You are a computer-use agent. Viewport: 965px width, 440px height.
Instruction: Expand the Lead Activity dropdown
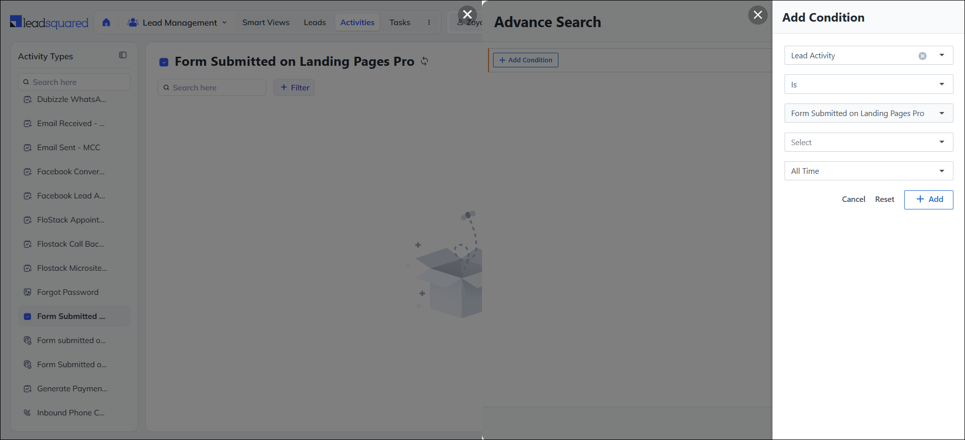click(942, 55)
